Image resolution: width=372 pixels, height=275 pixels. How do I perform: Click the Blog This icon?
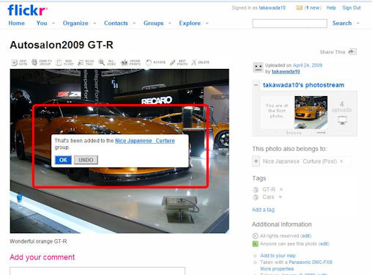[81, 62]
